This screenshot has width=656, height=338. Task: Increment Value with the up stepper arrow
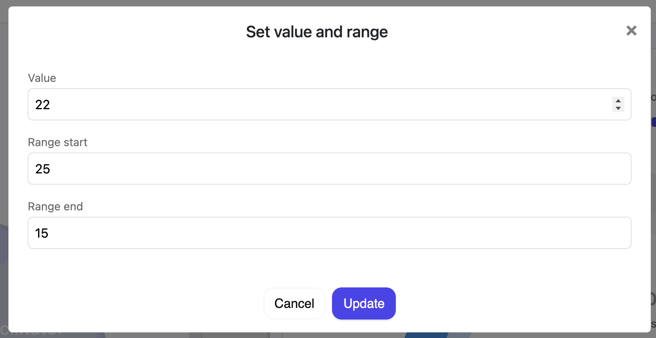coord(618,101)
